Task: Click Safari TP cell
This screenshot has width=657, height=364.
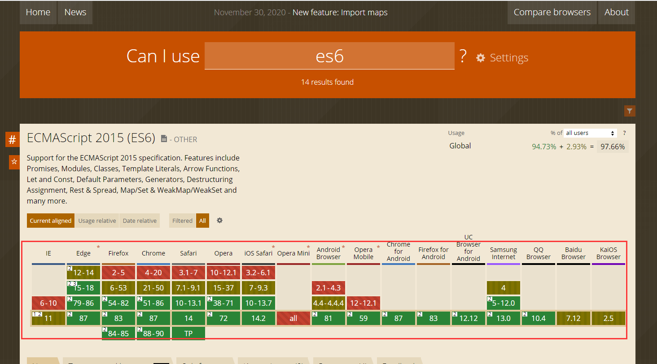Action: (x=188, y=334)
